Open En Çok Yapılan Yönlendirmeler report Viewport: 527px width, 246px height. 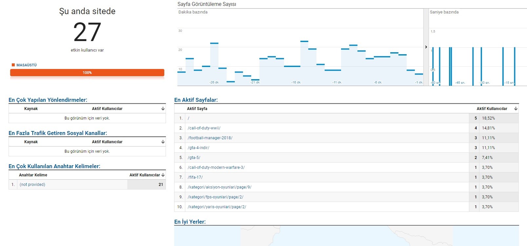(48, 100)
